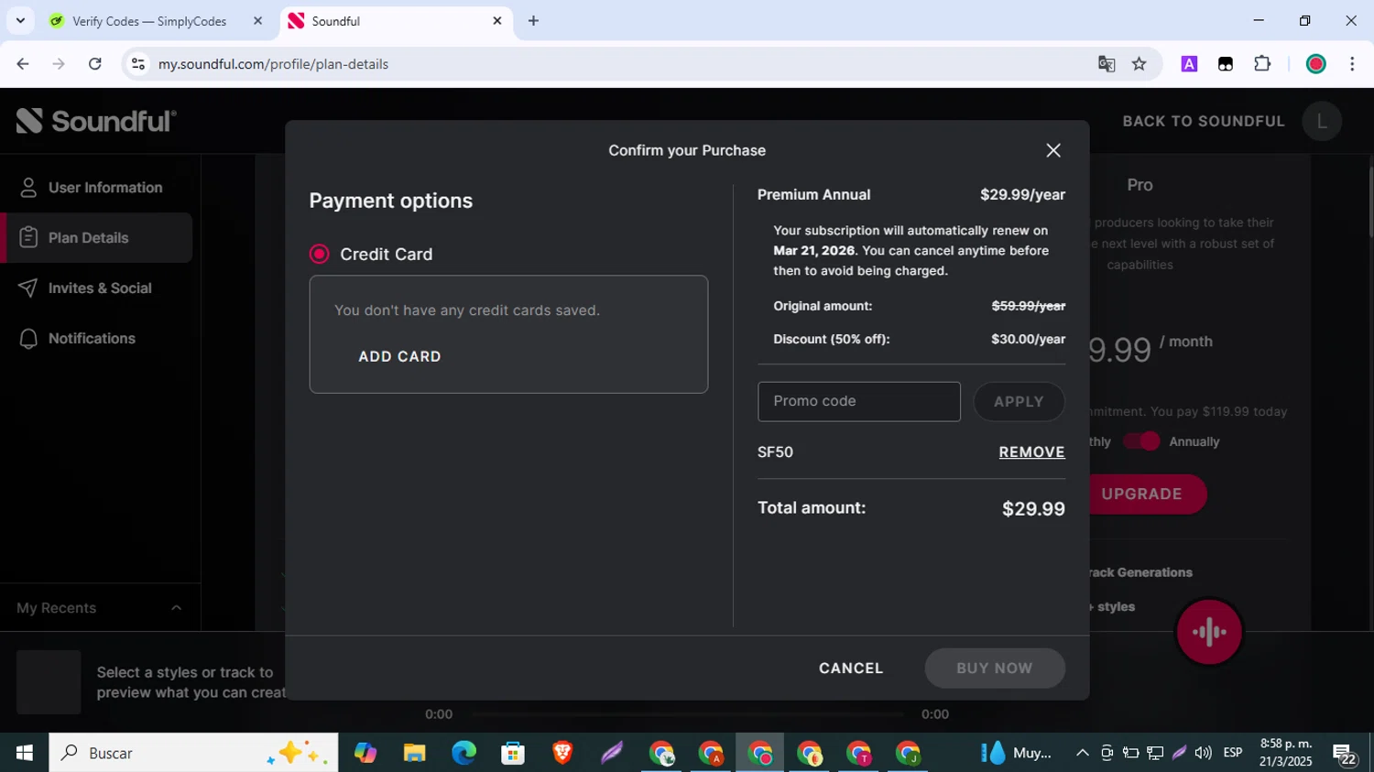The width and height of the screenshot is (1374, 772).
Task: Click the purple A extension icon
Action: click(x=1189, y=64)
